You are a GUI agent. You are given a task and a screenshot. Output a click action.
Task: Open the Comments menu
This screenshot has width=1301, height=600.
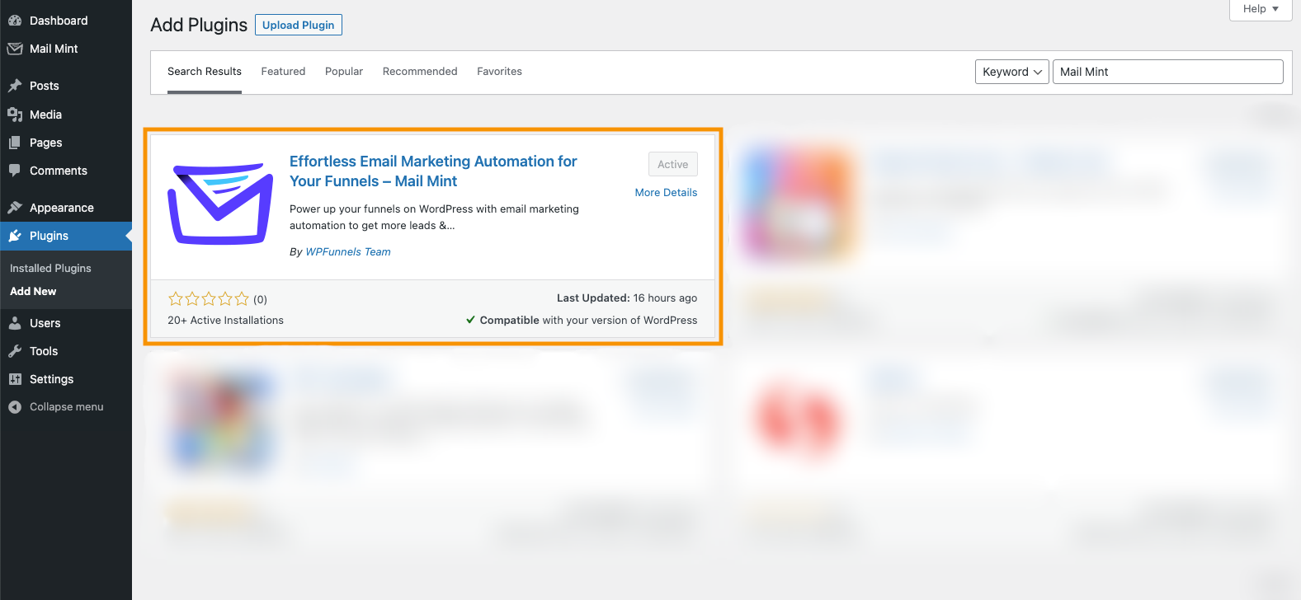(66, 171)
